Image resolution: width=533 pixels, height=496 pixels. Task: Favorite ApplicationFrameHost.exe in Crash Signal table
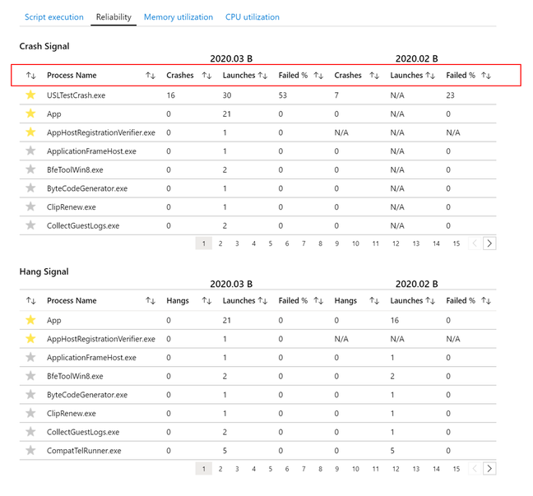(x=30, y=151)
